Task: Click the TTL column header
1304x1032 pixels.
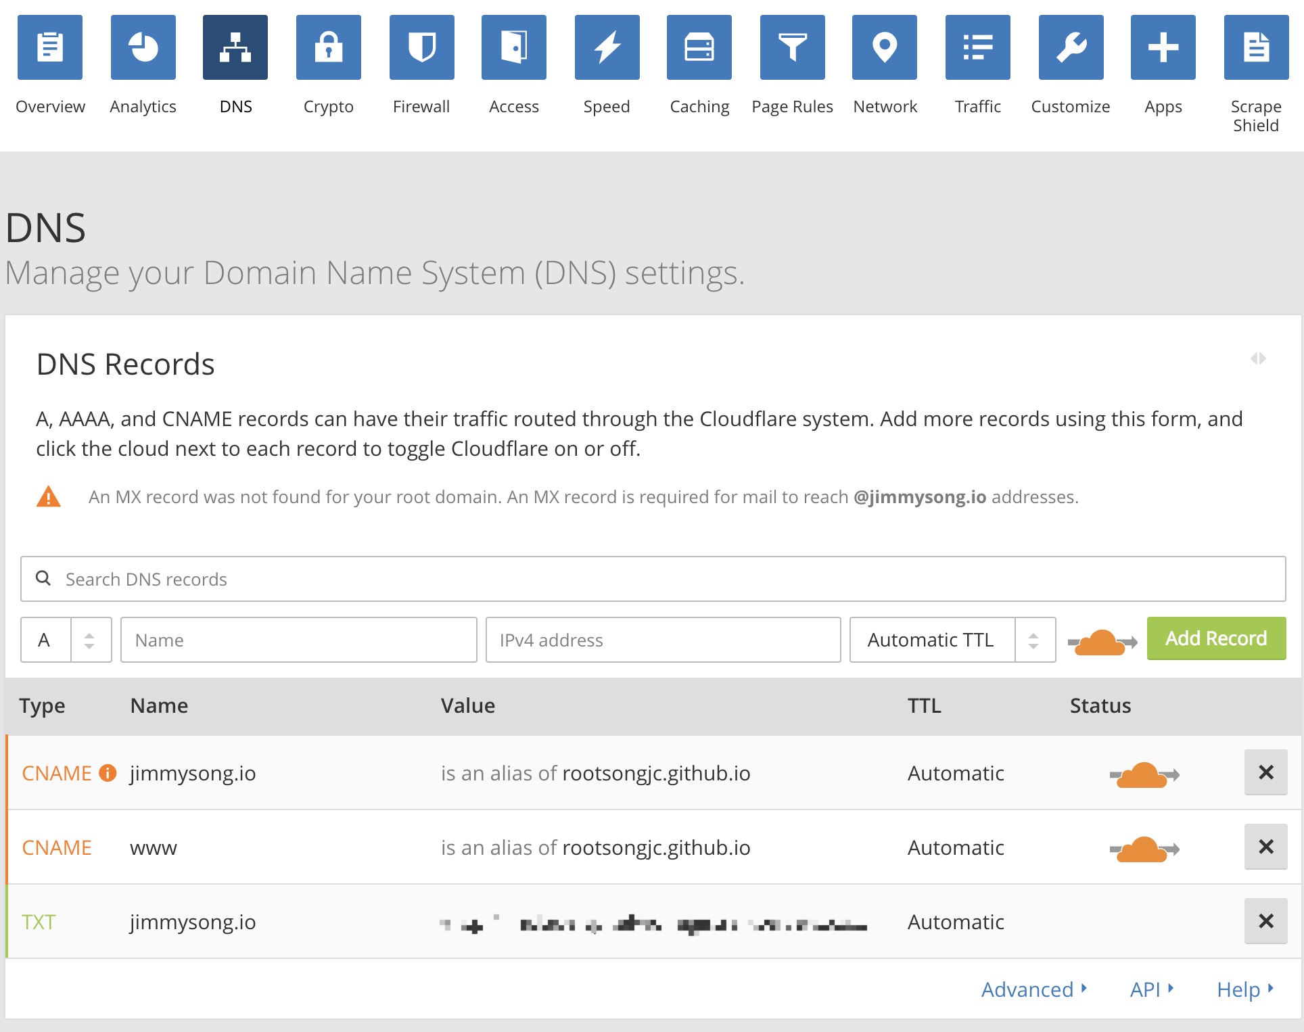Action: click(x=925, y=705)
